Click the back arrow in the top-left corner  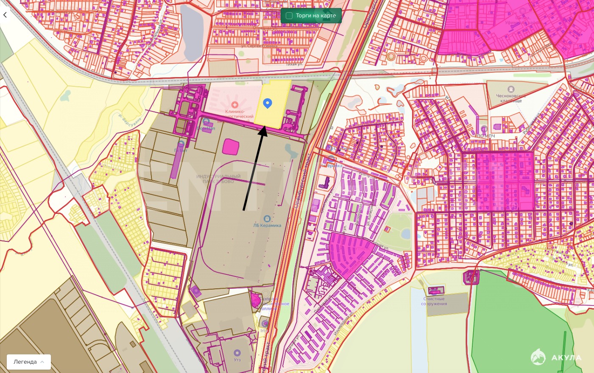tap(5, 15)
